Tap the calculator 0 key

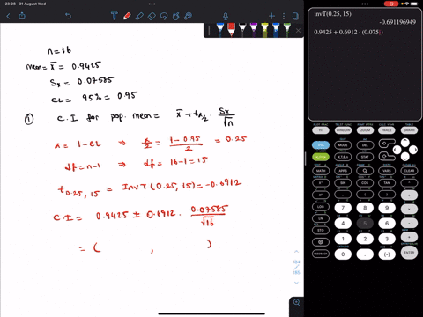coord(343,254)
